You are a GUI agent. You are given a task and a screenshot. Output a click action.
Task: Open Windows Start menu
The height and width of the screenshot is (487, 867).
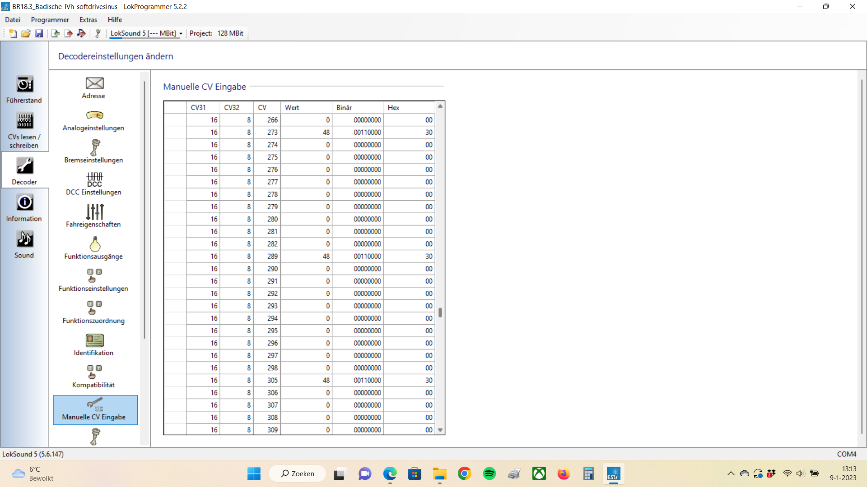pos(254,474)
